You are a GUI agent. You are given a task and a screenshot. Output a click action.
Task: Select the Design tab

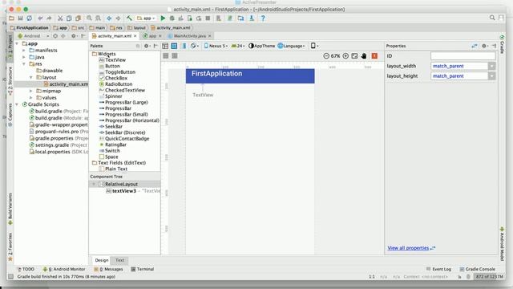[x=102, y=260]
